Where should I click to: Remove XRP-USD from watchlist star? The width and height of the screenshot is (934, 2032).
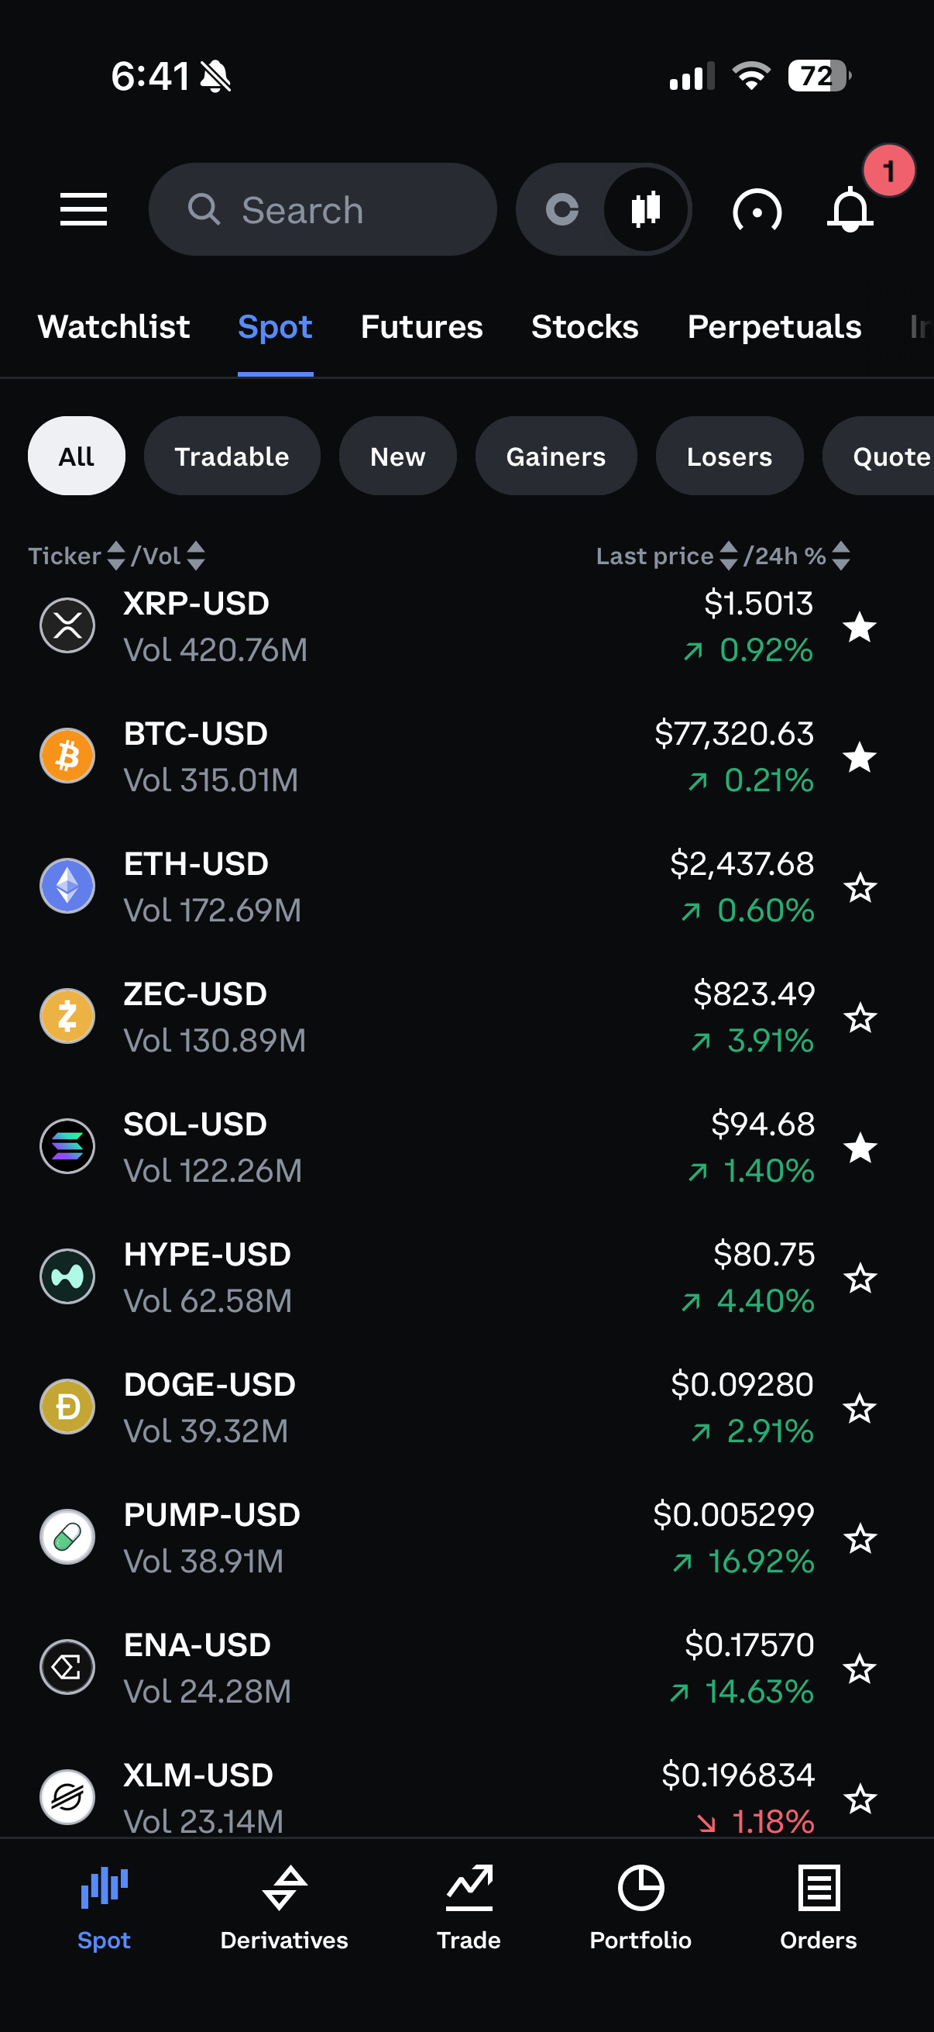(859, 627)
